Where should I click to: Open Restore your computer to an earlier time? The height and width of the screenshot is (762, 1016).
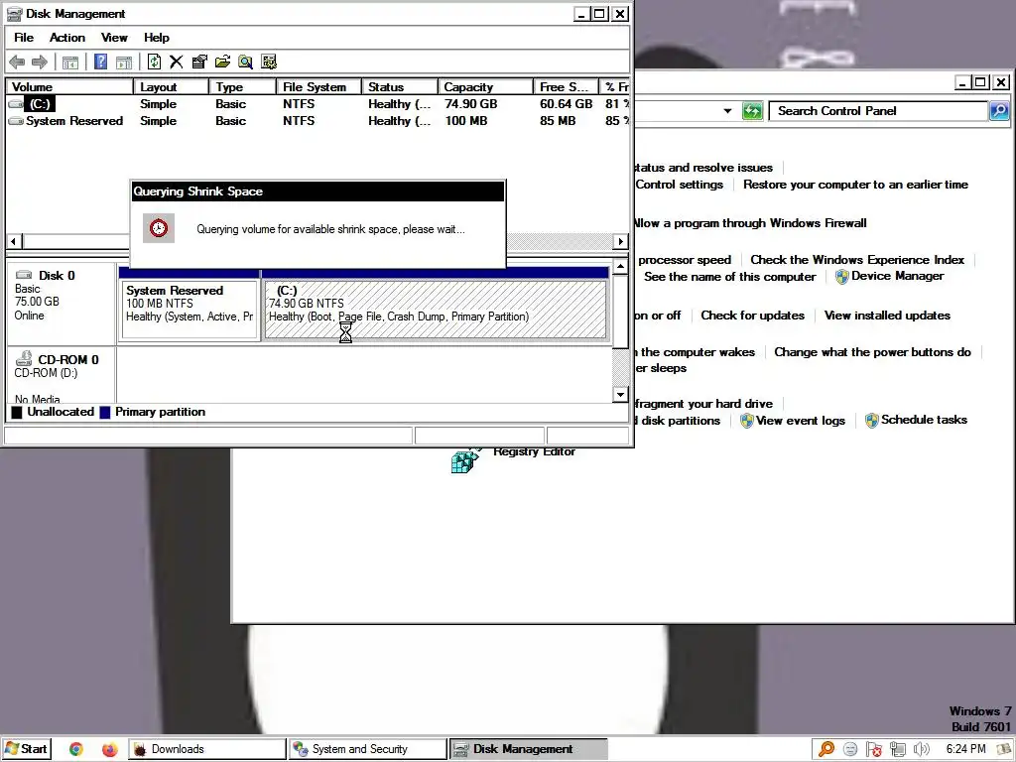pos(855,185)
